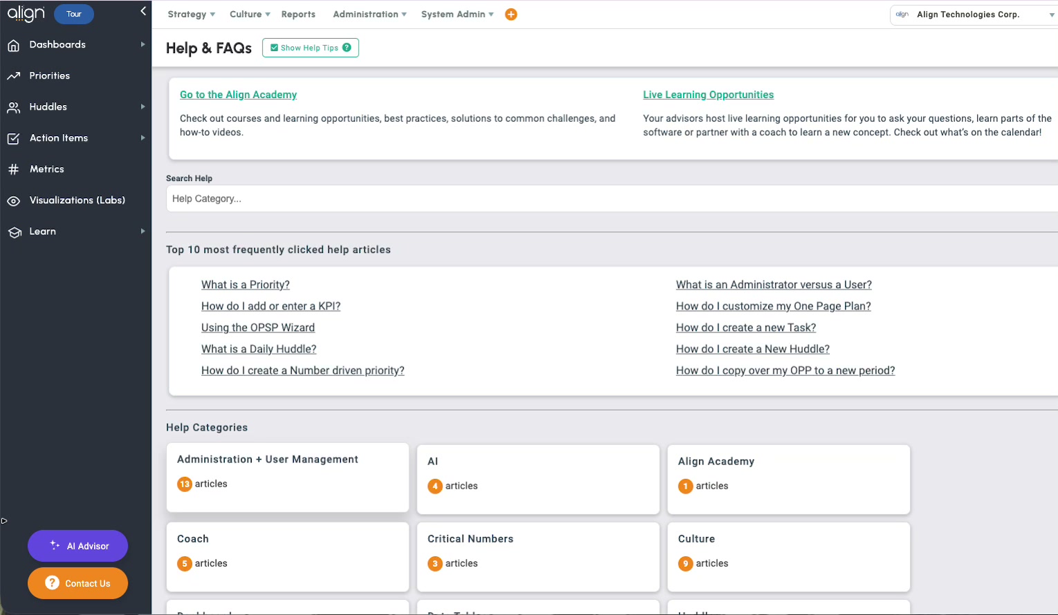Click the 9 articles badge under Culture

tap(685, 564)
